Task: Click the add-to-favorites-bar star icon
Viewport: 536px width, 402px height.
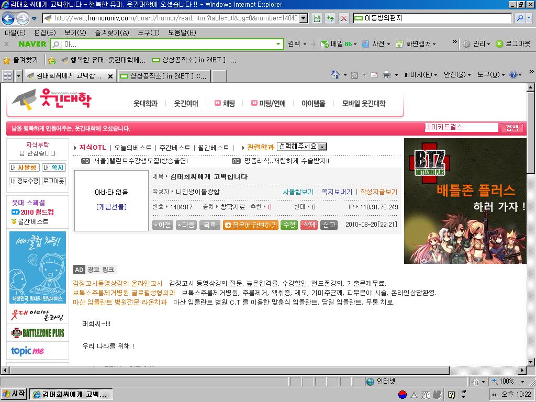Action: [x=52, y=61]
